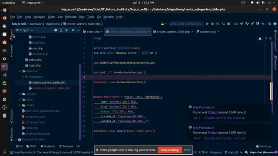The height and width of the screenshot is (156, 278).
Task: Run the current configuration
Action: pyautogui.click(x=207, y=24)
